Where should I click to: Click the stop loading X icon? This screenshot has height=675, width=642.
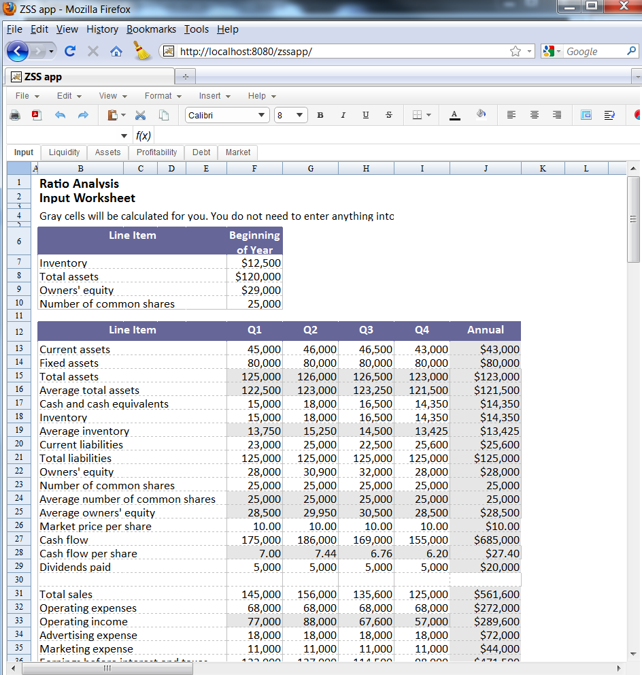tap(93, 52)
